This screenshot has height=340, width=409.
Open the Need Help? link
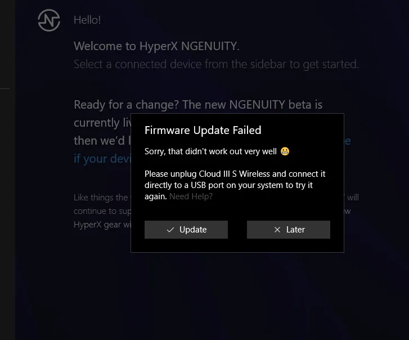[191, 196]
